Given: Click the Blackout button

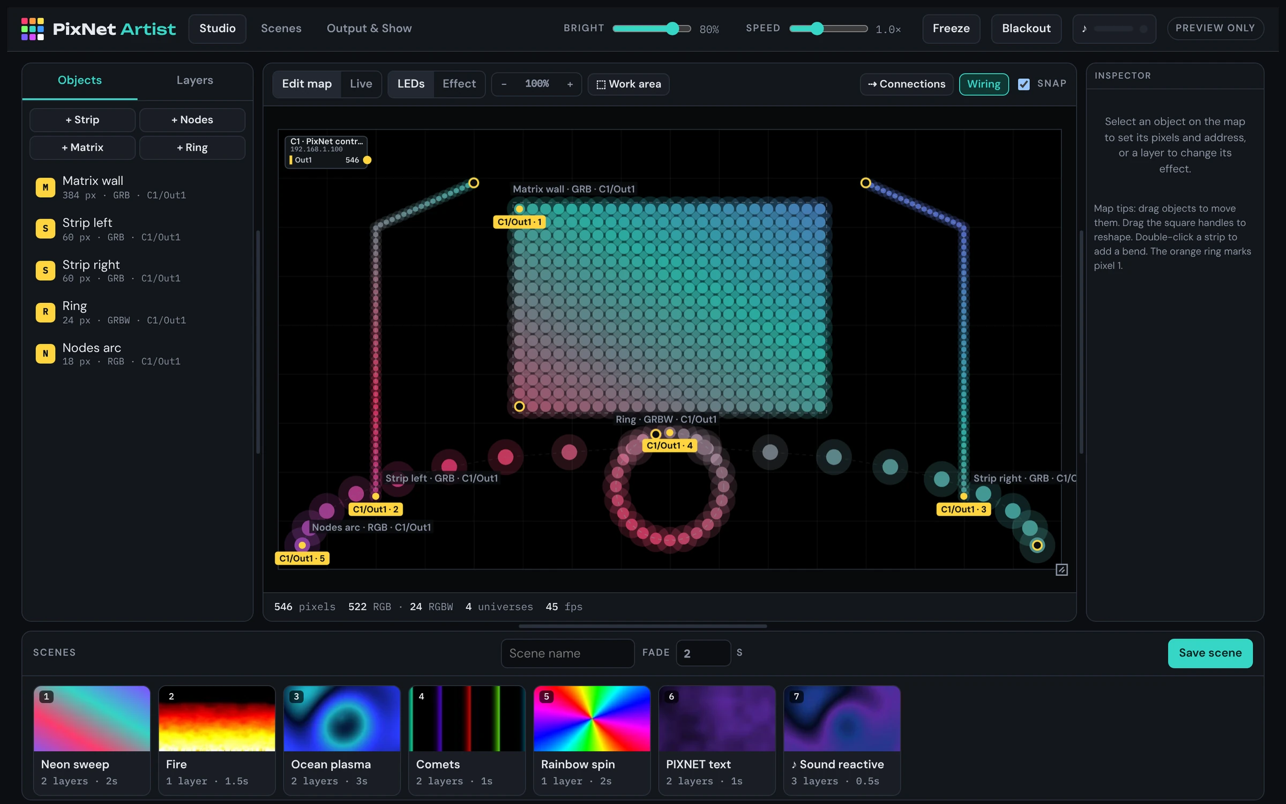Looking at the screenshot, I should (1026, 28).
